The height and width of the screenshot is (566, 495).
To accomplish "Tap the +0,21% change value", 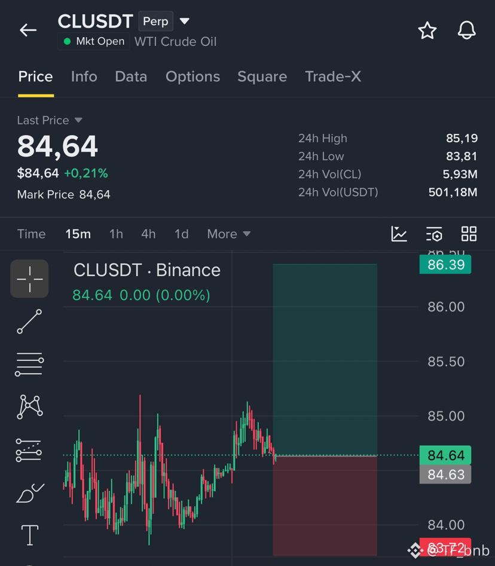I will tap(86, 173).
